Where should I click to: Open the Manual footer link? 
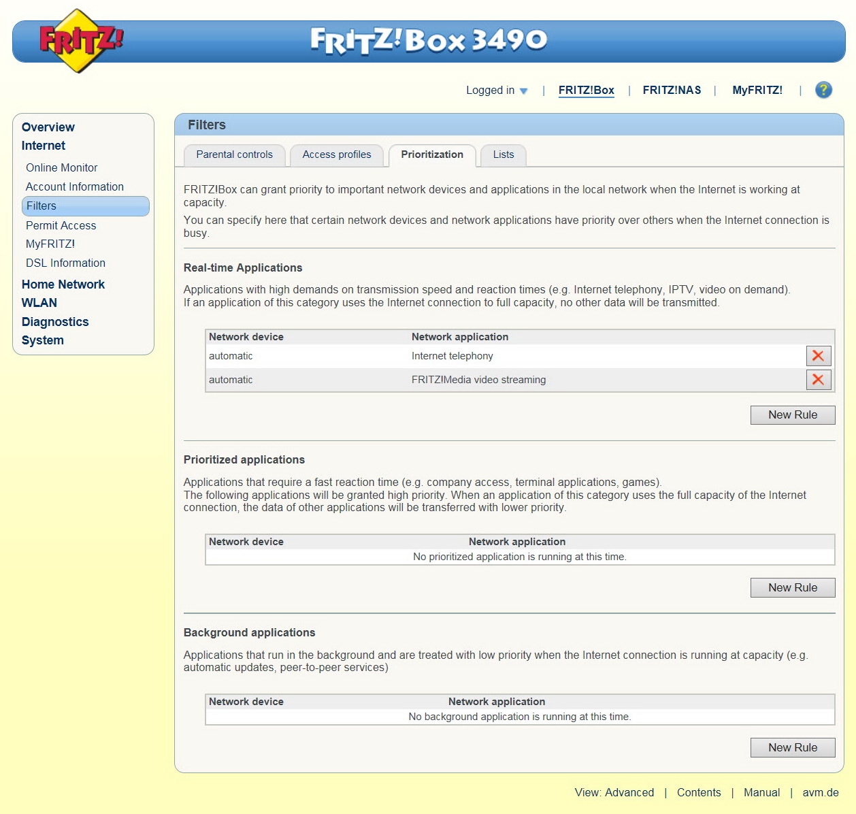762,792
